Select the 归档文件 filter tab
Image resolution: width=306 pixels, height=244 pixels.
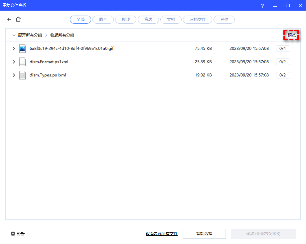[198, 20]
